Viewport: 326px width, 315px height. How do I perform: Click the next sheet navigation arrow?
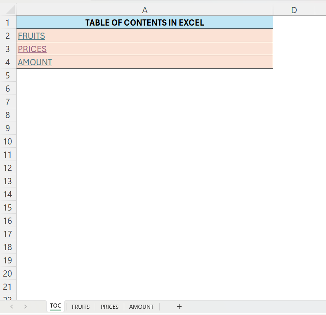click(x=25, y=306)
